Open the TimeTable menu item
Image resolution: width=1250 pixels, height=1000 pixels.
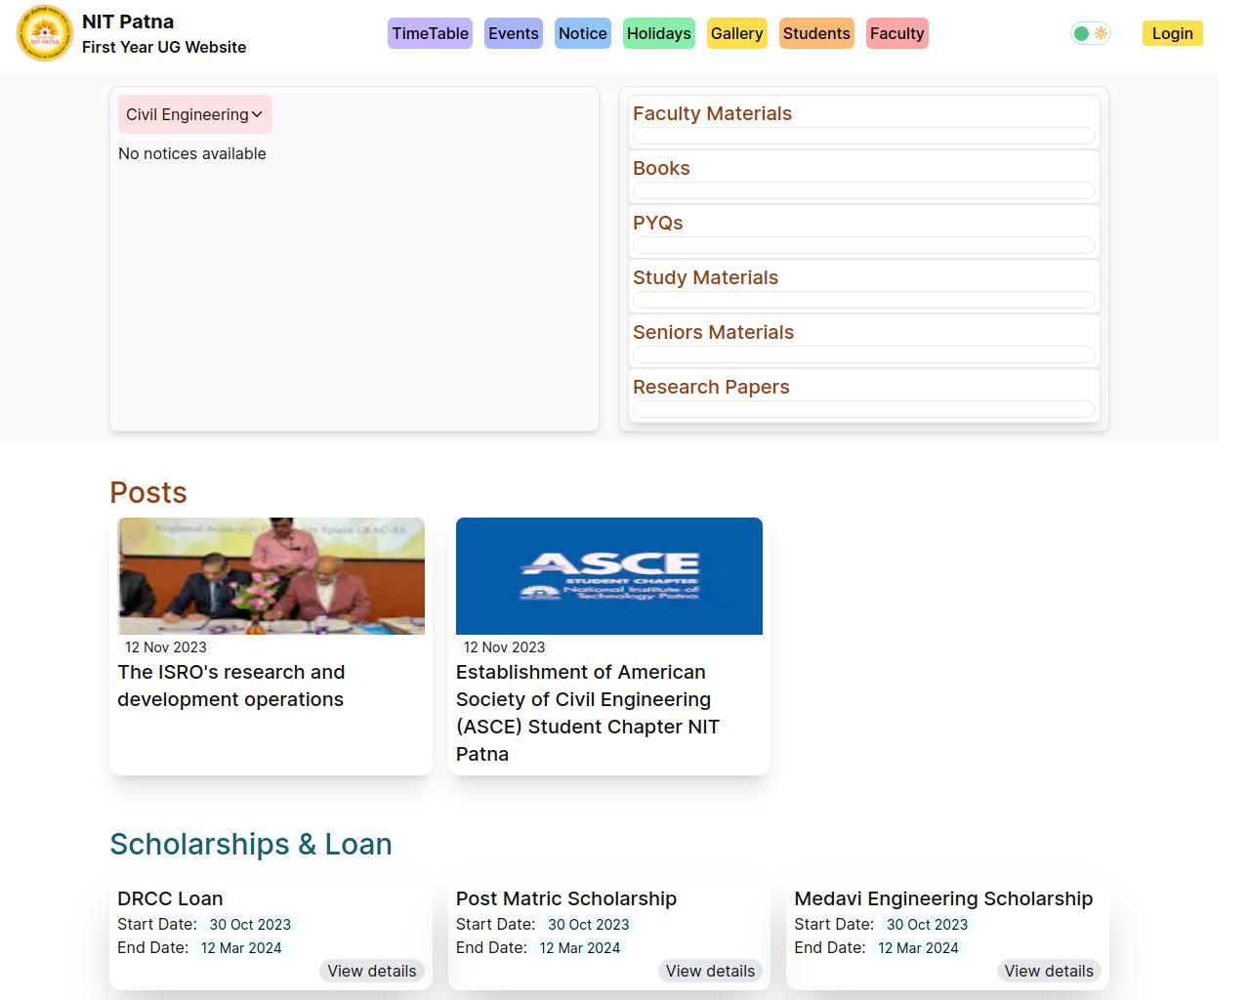pos(431,33)
